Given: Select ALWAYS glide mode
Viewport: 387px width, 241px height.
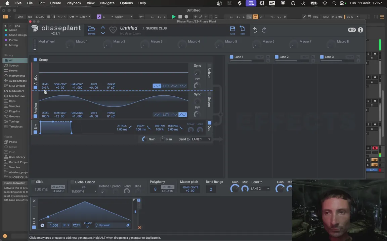Looking at the screenshot, I should [x=58, y=187].
